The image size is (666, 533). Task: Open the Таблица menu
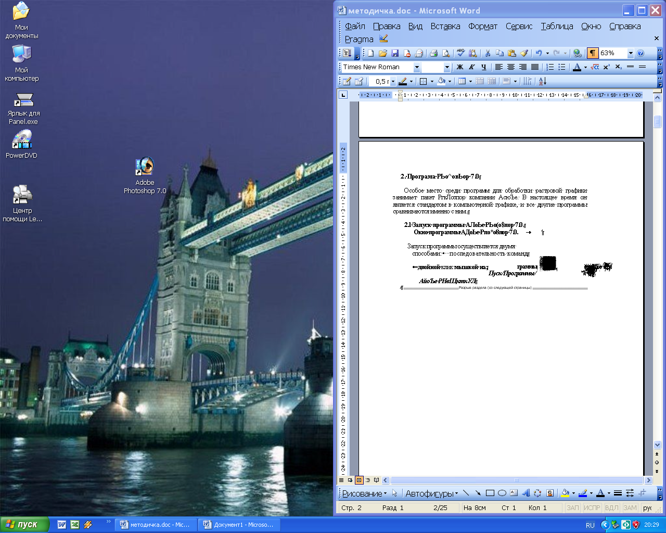coord(557,26)
